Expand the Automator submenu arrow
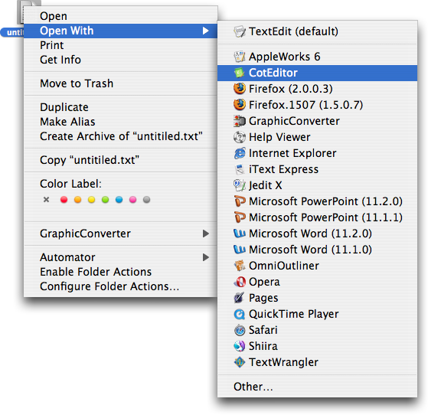428x415 pixels. pyautogui.click(x=205, y=257)
